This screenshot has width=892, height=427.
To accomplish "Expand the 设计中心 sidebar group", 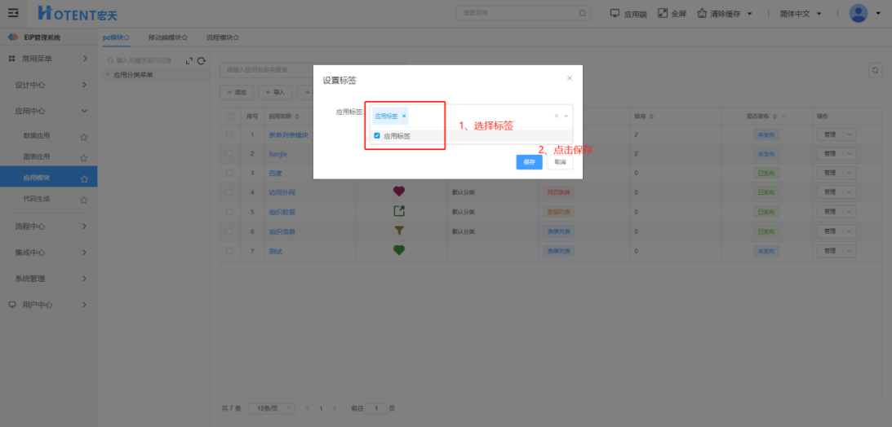I will pos(50,85).
